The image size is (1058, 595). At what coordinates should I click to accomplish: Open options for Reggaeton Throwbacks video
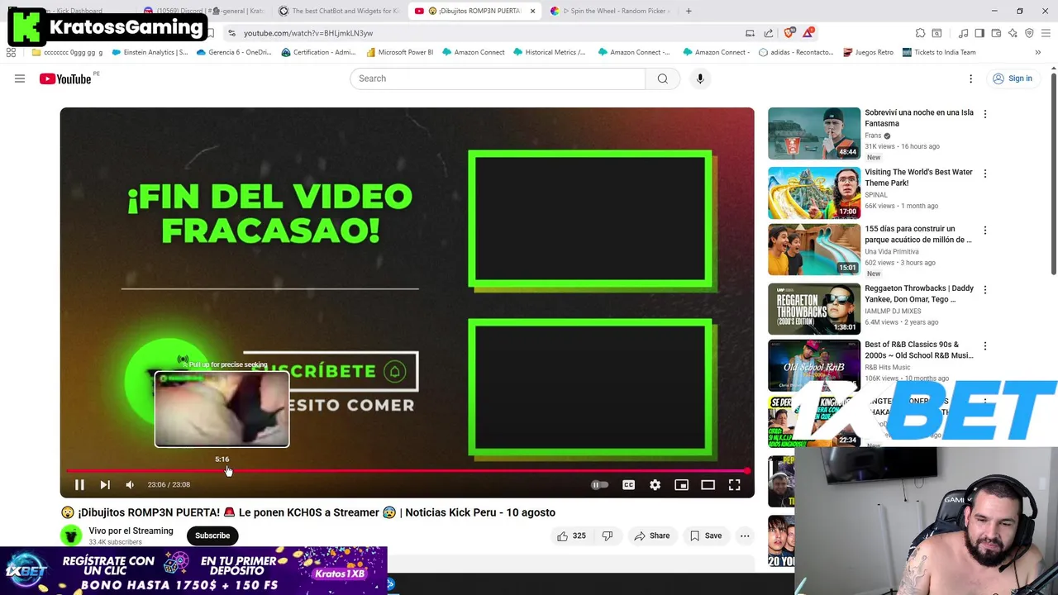pos(984,290)
